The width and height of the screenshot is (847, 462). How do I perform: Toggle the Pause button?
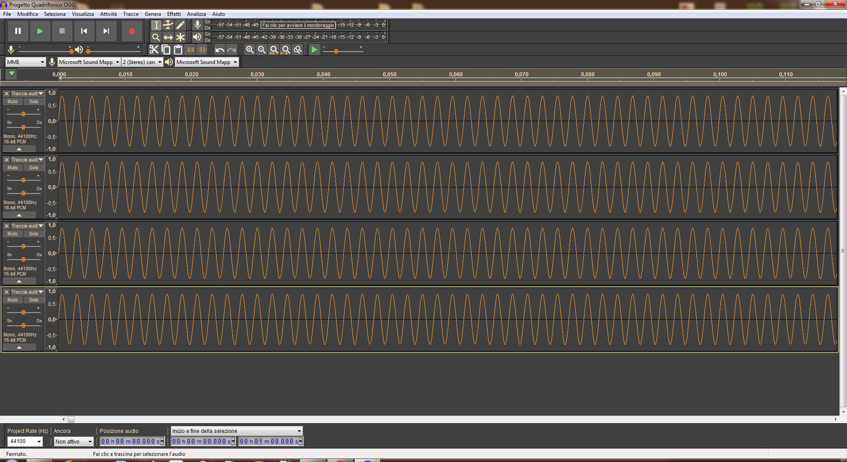[18, 31]
